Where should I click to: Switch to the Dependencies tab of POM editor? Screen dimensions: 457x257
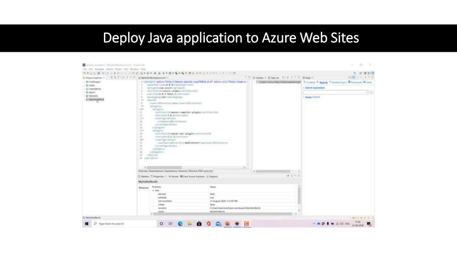tap(156, 171)
